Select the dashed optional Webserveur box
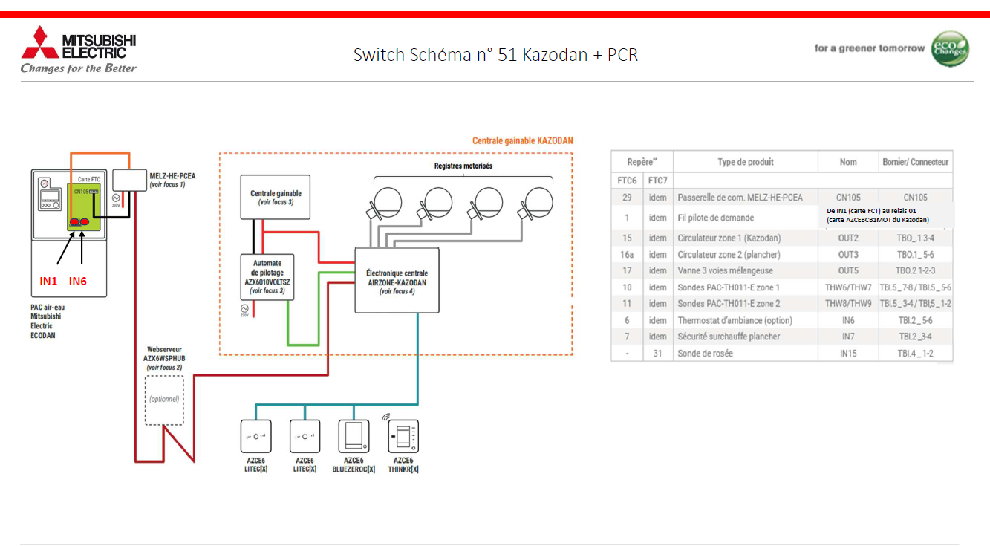 click(x=164, y=400)
